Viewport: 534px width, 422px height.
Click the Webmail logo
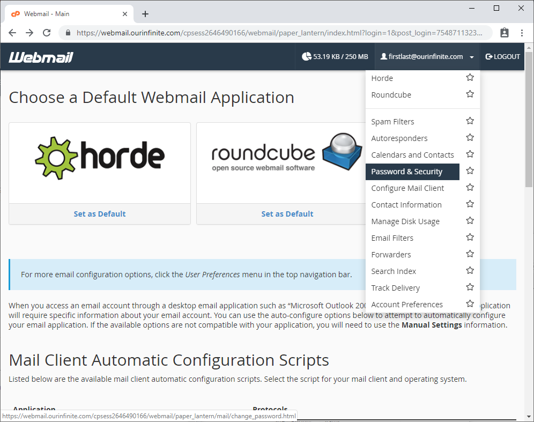[x=41, y=57]
